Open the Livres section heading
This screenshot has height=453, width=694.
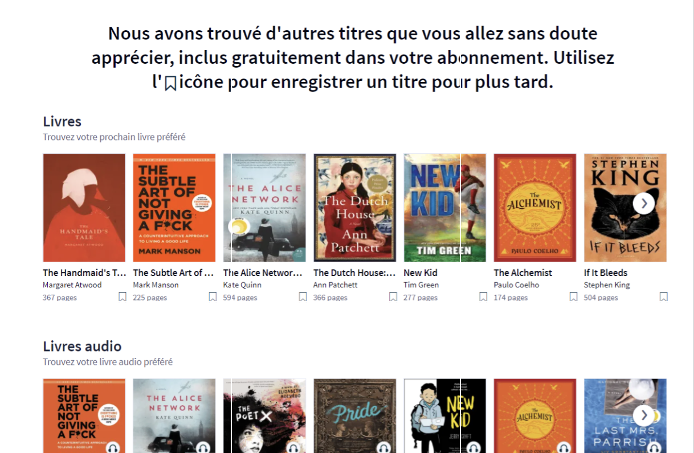click(62, 121)
